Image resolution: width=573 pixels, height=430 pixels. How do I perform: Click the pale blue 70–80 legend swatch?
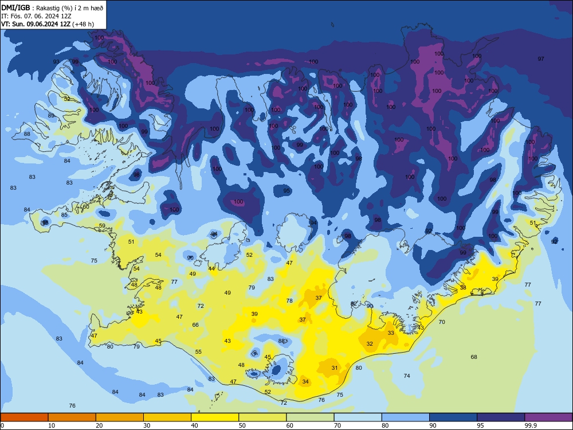(358, 417)
